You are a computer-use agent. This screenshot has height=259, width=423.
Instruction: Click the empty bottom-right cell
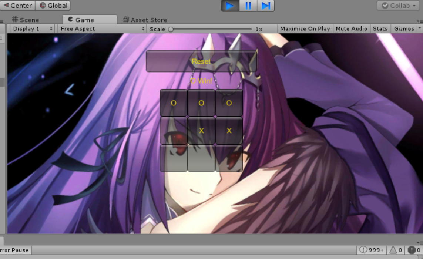click(x=229, y=158)
